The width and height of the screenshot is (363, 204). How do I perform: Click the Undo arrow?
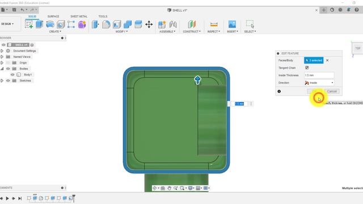point(22,10)
